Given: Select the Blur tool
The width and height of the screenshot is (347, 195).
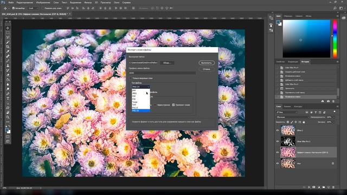Looking at the screenshot, I should coord(8,84).
